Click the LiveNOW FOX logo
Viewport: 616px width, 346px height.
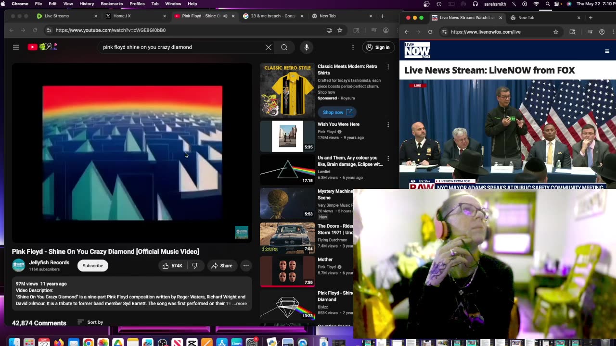coord(417,50)
